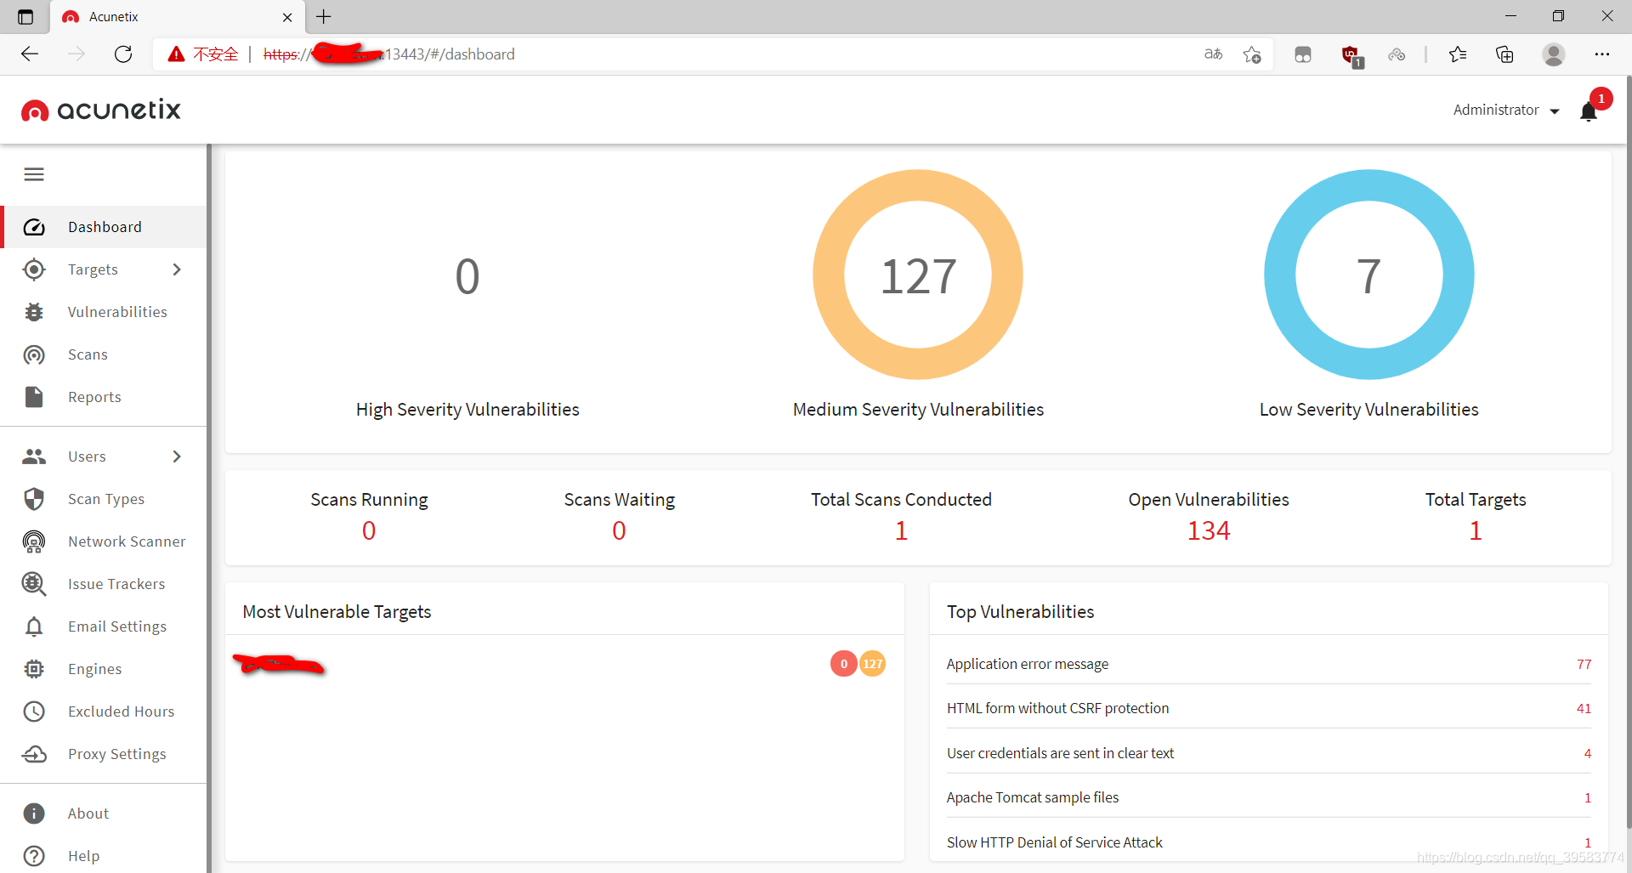Viewport: 1632px width, 873px height.
Task: Click the Excluded Hours clock icon
Action: (34, 711)
